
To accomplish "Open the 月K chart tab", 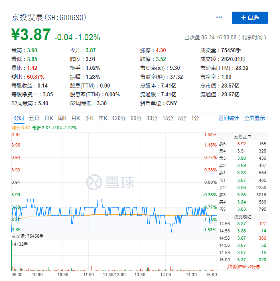I will pyautogui.click(x=75, y=118).
